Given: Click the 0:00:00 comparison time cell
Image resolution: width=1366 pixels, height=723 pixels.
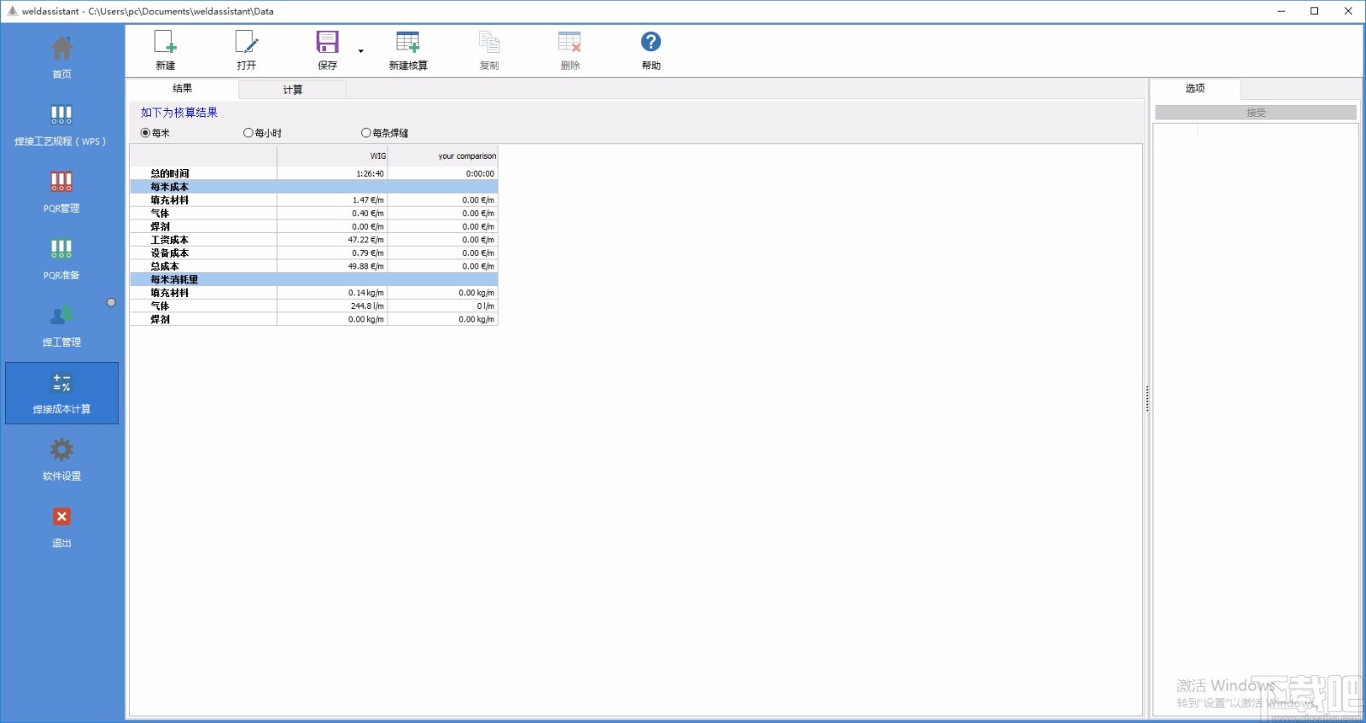Looking at the screenshot, I should click(442, 173).
